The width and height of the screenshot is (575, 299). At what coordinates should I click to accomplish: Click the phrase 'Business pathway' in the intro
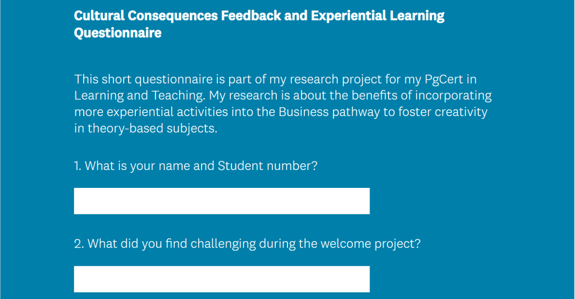pos(329,112)
